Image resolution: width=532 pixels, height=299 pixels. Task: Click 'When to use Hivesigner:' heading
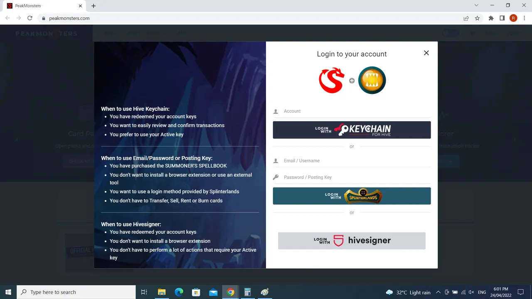131,224
